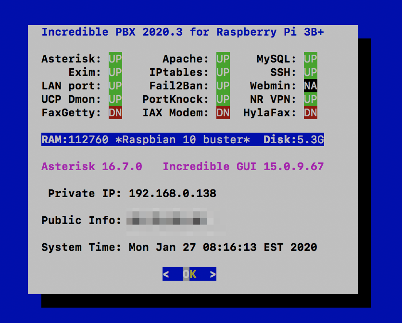
Task: Click the title 'Incredible PBX 2020.3 for Raspberry Pi 3B+'
Action: tap(183, 32)
